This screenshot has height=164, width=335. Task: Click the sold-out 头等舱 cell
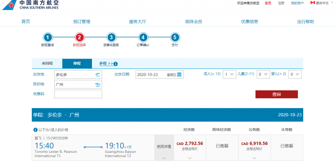pyautogui.click(x=287, y=148)
